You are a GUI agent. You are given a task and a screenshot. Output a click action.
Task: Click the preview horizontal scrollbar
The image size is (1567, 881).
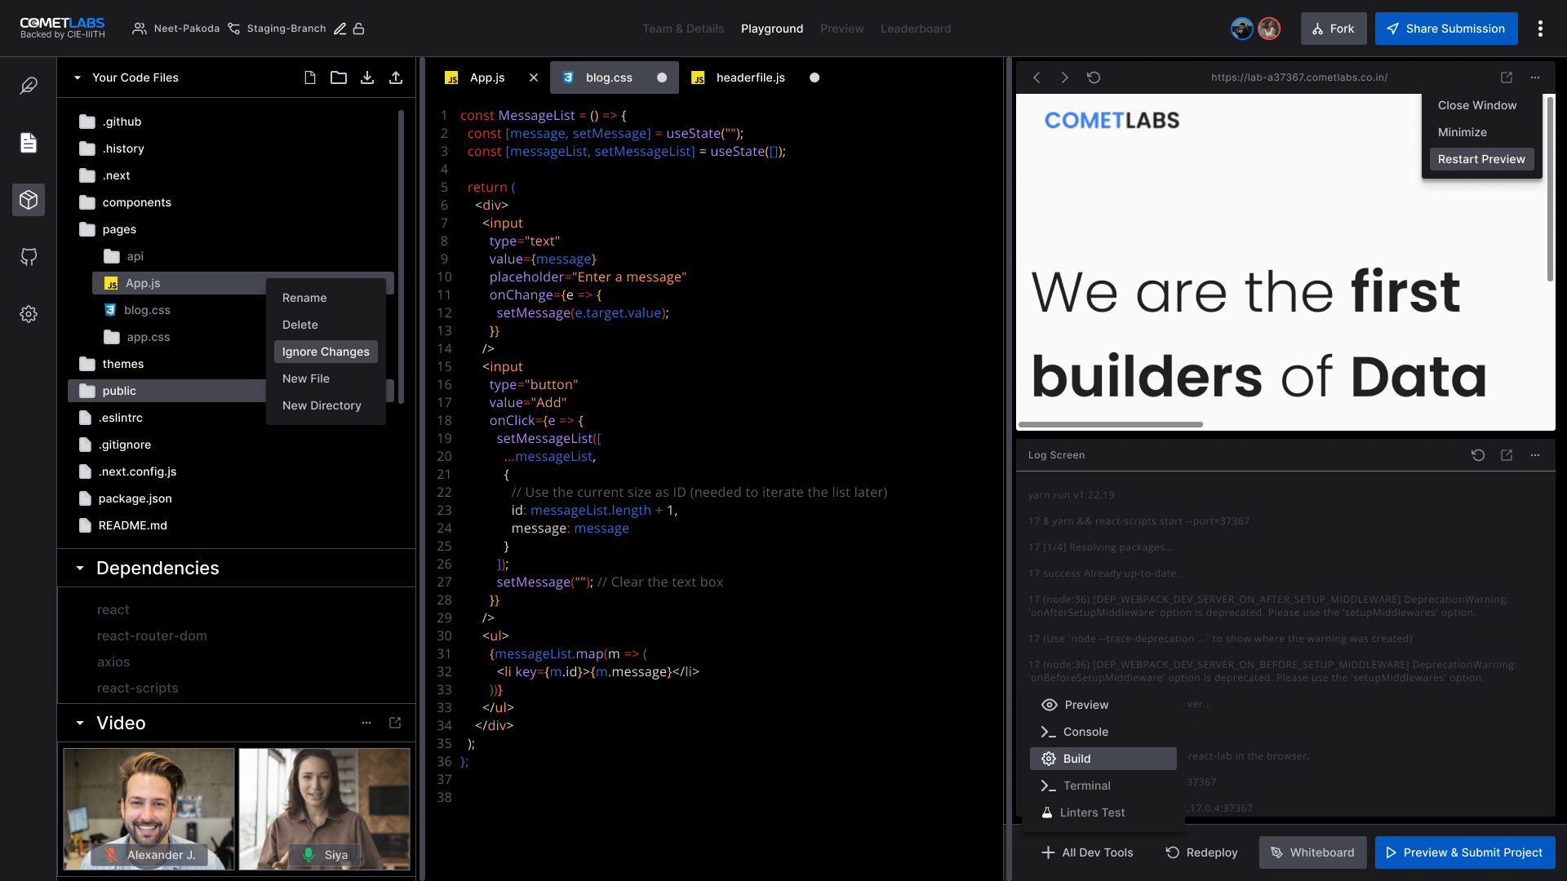[x=1111, y=424]
